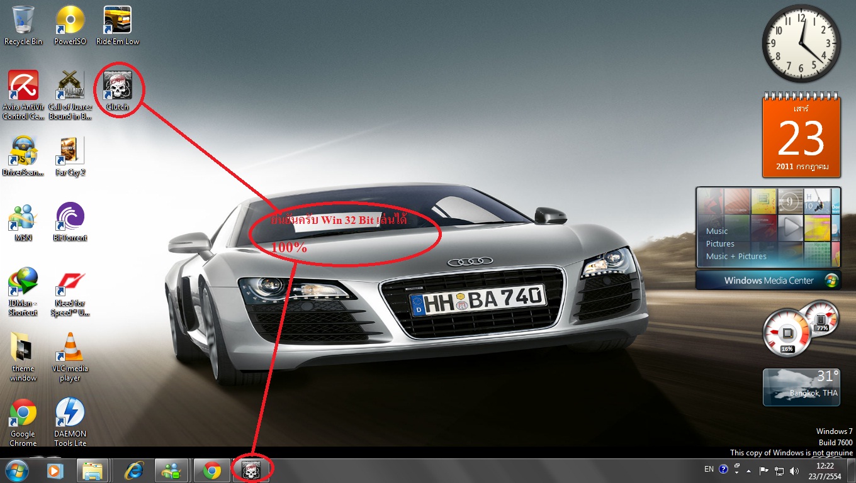The image size is (856, 483).
Task: Click the taskbar clock showing 12:22
Action: click(823, 470)
